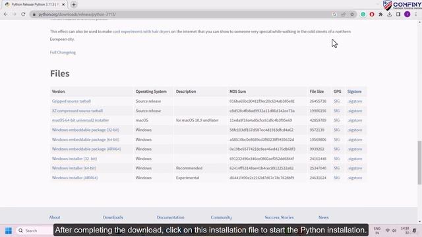The height and width of the screenshot is (237, 422).
Task: Open .sigstore link for macOS installer row
Action: click(x=355, y=120)
